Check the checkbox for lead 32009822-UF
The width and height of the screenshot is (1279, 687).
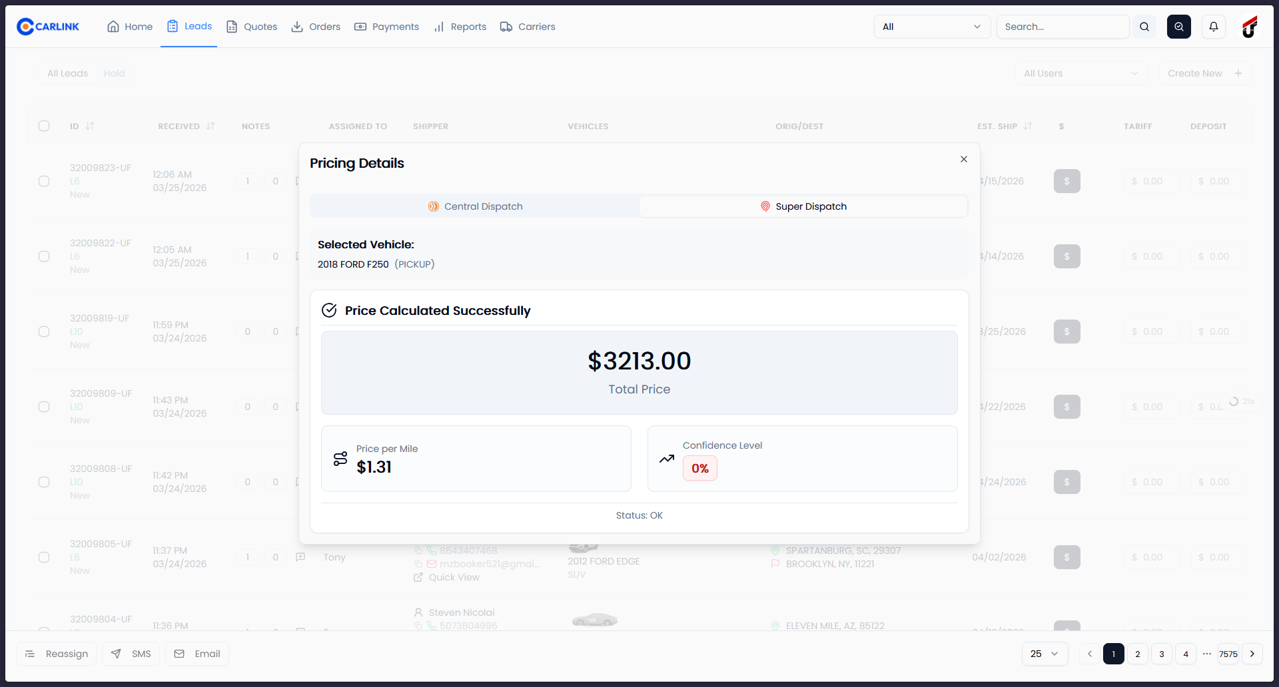(44, 256)
